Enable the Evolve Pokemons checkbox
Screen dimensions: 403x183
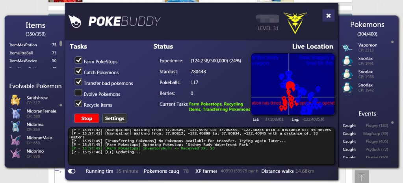pos(78,93)
